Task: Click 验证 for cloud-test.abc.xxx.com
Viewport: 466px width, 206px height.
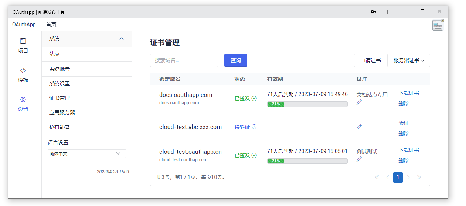Action: coord(404,123)
